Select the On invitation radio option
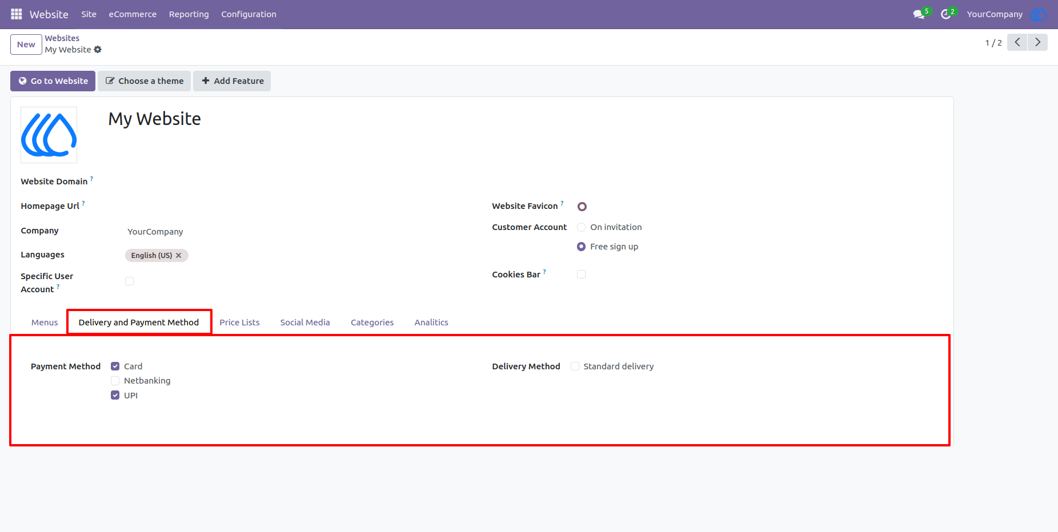This screenshot has width=1058, height=532. pyautogui.click(x=582, y=227)
